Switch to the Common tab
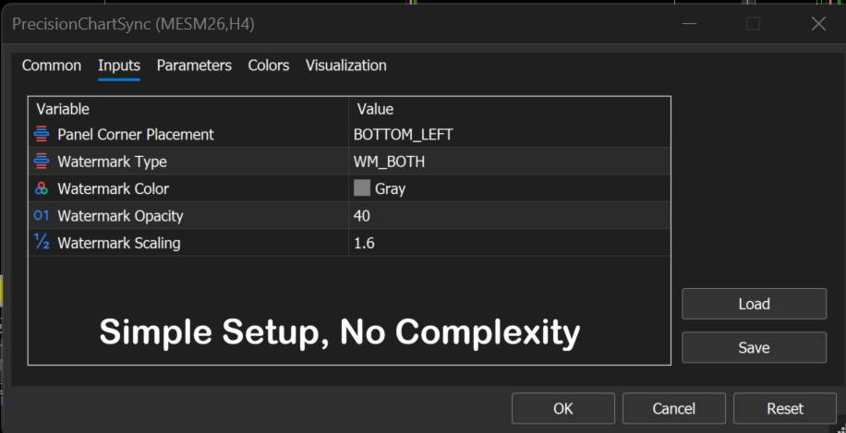This screenshot has height=433, width=846. click(x=52, y=66)
